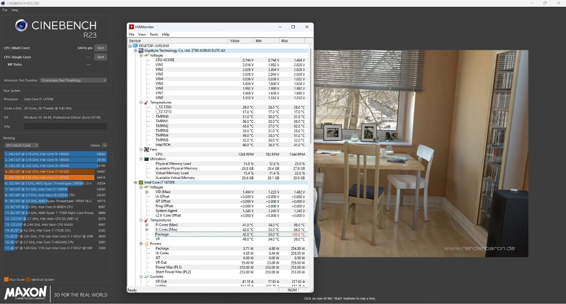
Task: Collapse the DESKTOP-3URL8H8 root node
Action: [x=130, y=46]
